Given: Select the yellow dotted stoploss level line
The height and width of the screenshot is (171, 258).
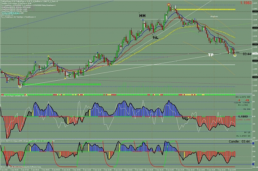Looking at the screenshot, I should pos(206,10).
